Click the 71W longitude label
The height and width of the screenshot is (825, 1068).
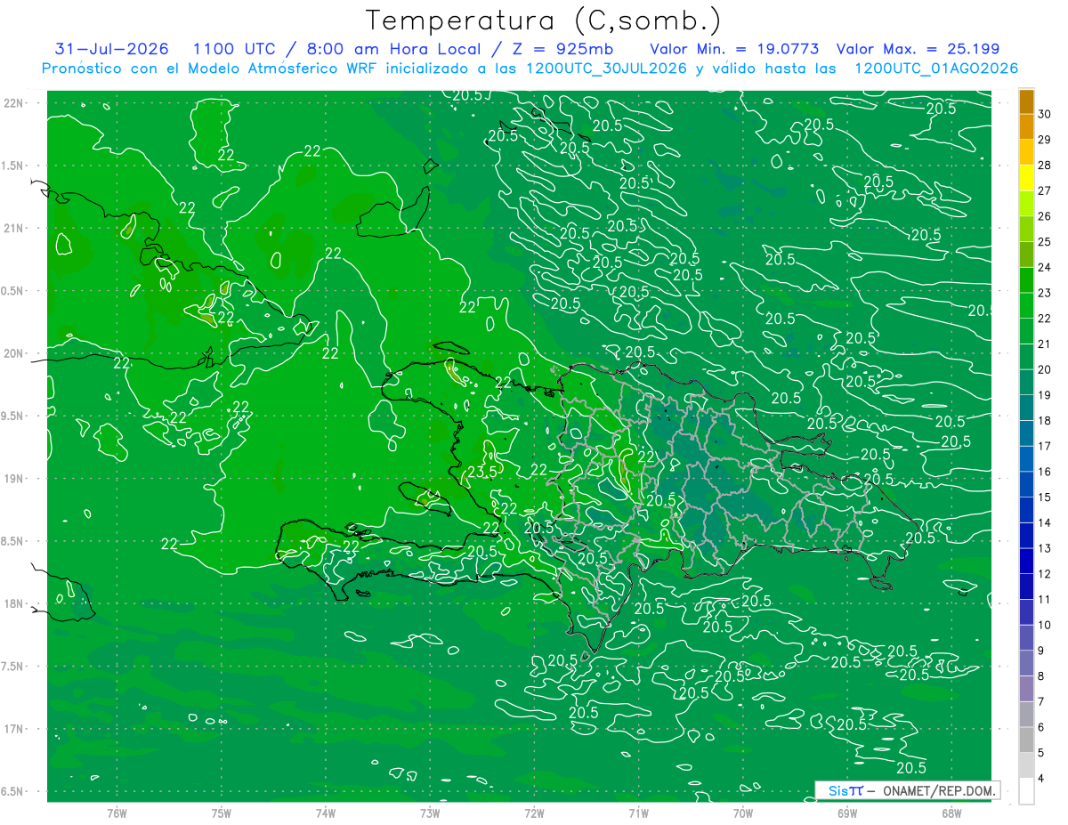pyautogui.click(x=638, y=813)
